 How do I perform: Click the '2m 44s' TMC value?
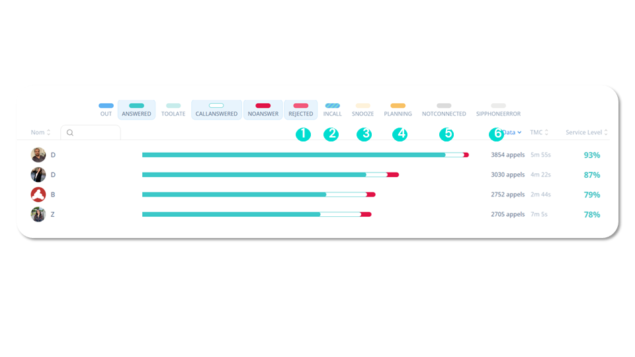540,194
